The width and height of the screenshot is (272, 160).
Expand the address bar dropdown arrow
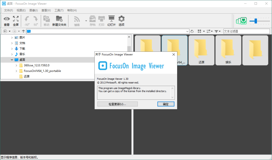click(187, 31)
